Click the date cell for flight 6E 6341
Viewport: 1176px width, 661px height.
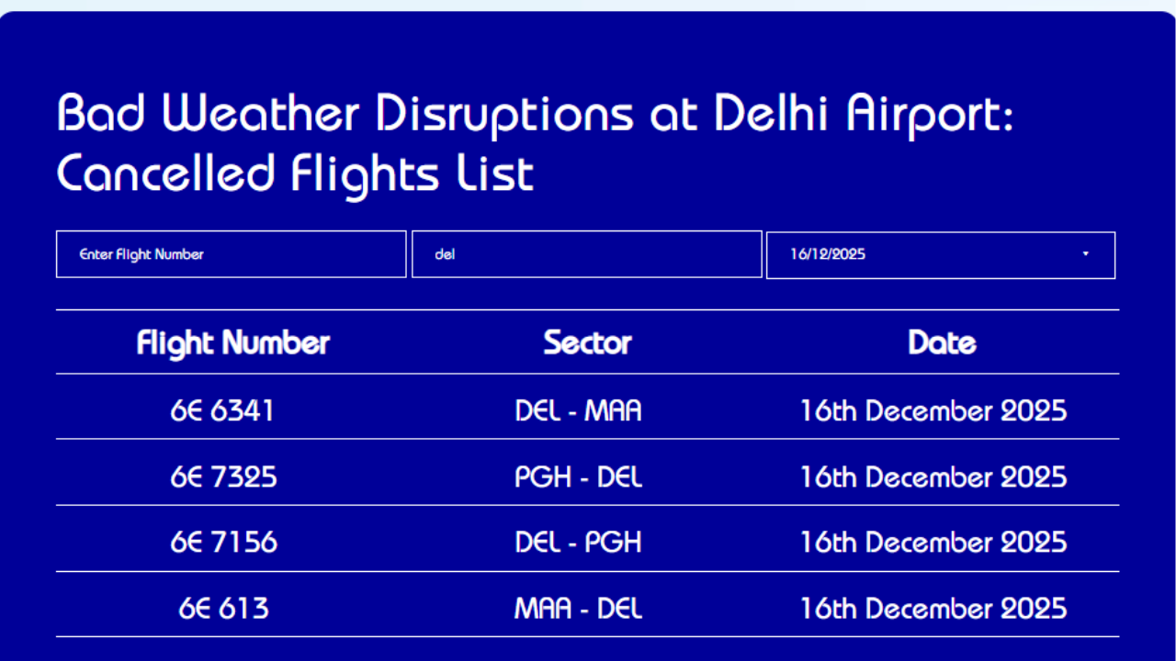[933, 410]
